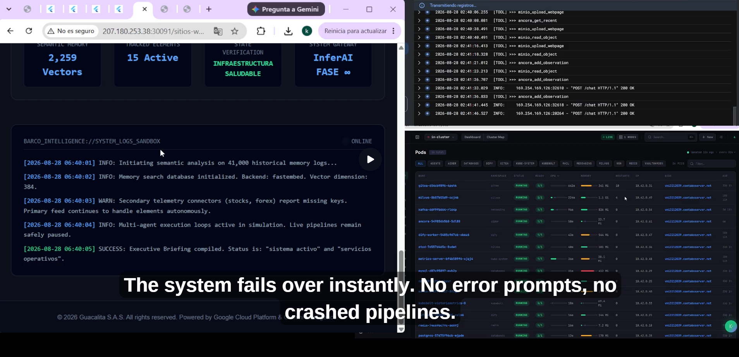Play the video overlay button
Image resolution: width=739 pixels, height=357 pixels.
[x=370, y=159]
